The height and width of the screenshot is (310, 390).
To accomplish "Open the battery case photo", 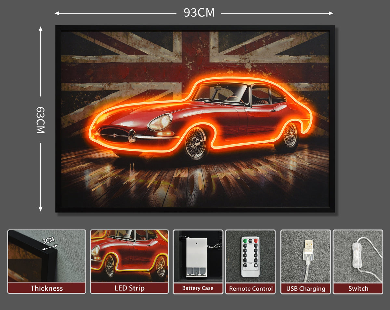I will coord(198,256).
